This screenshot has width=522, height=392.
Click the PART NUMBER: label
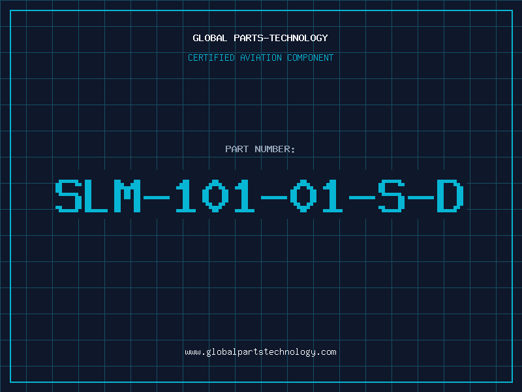260,149
